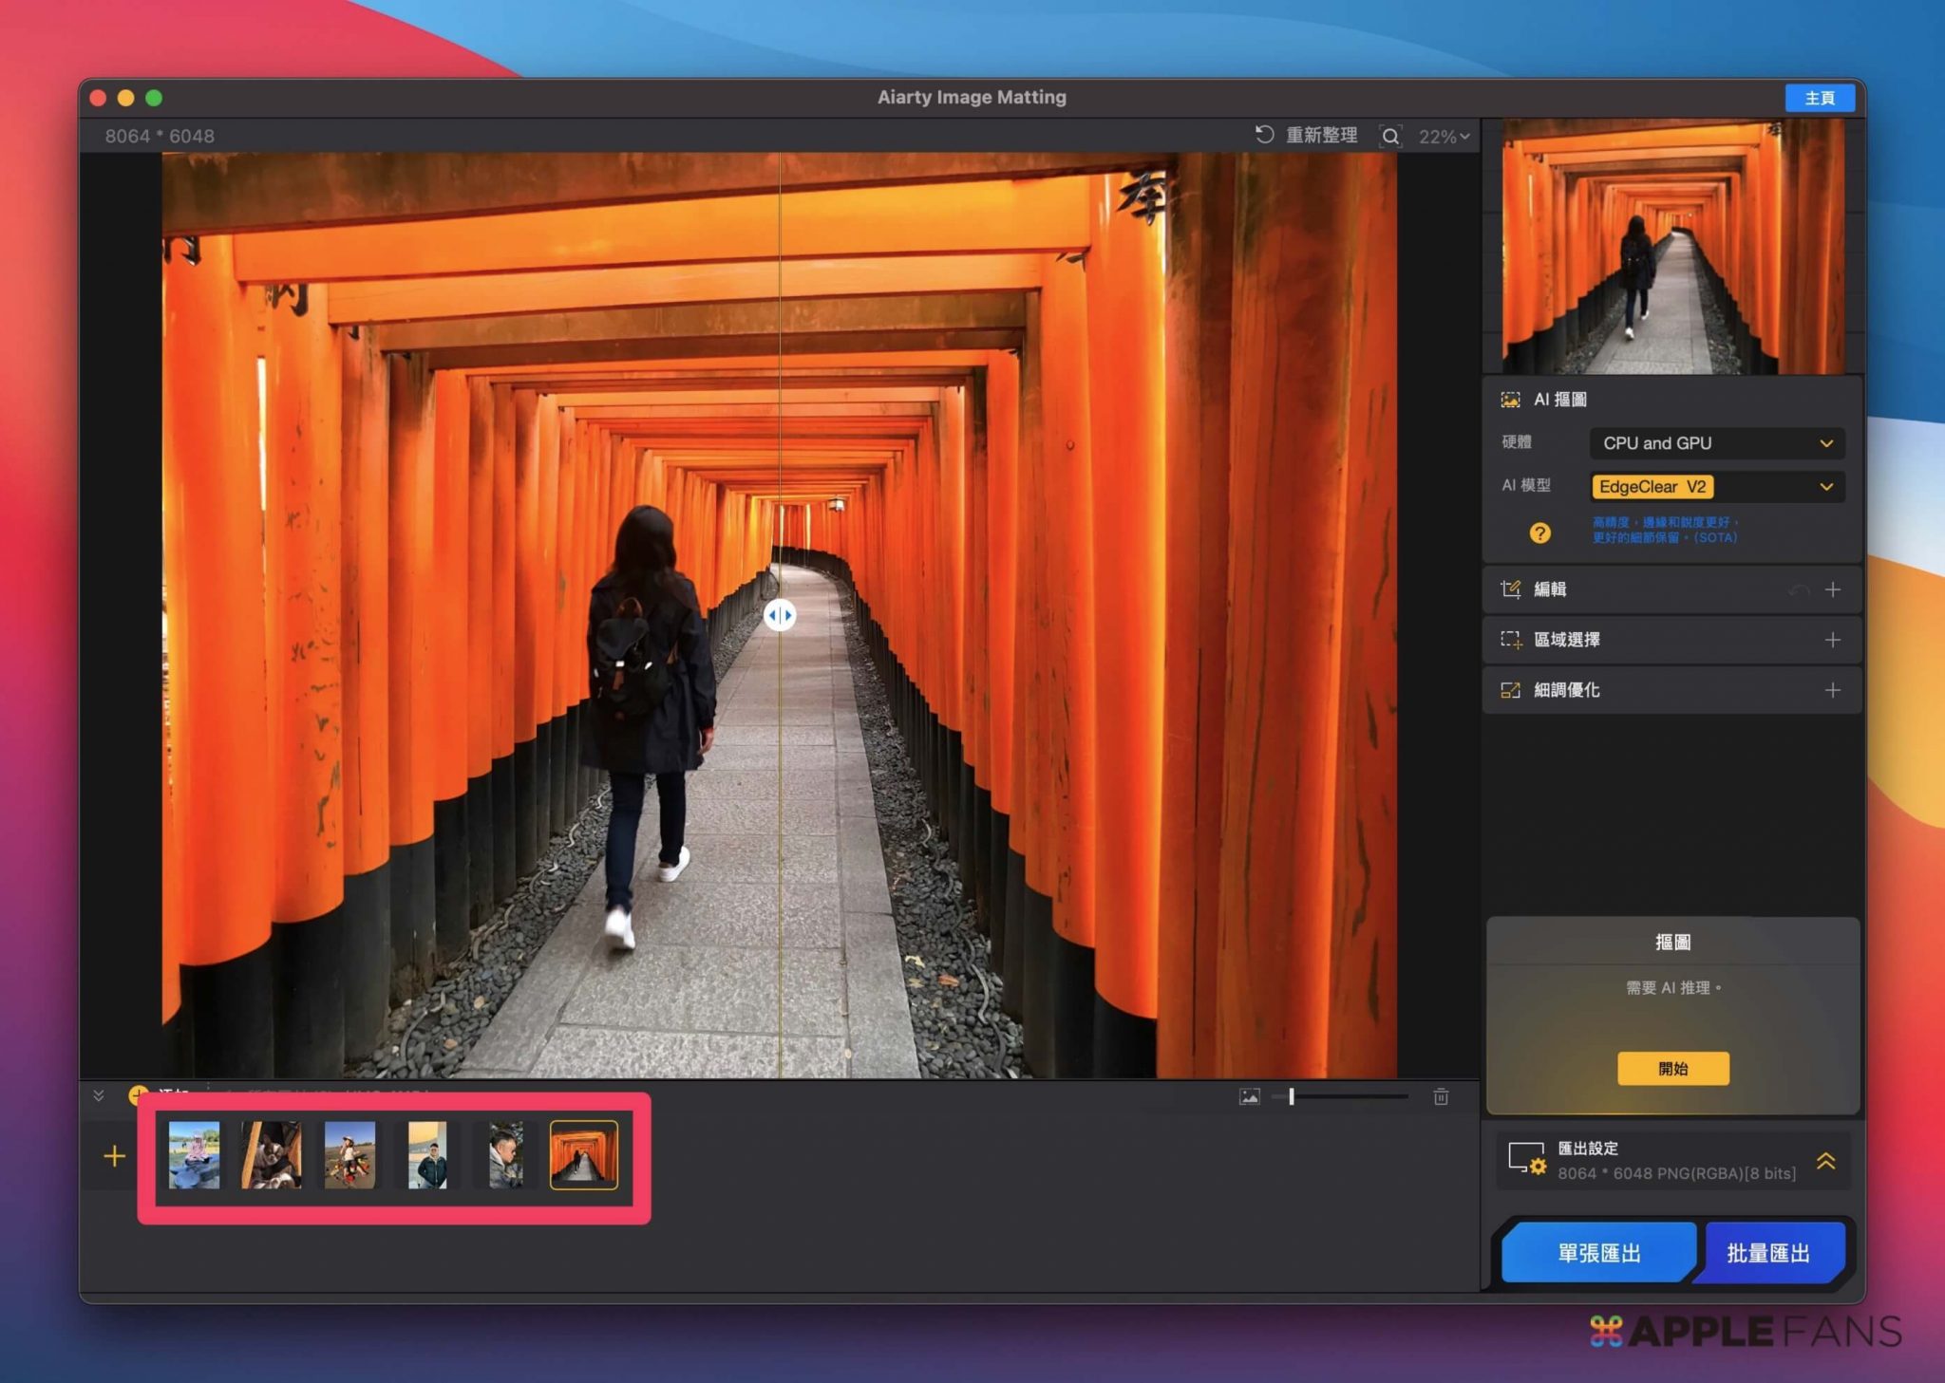Screen dimensions: 1945x1383
Task: Click the 單張匯出 single export button
Action: click(x=1598, y=1252)
